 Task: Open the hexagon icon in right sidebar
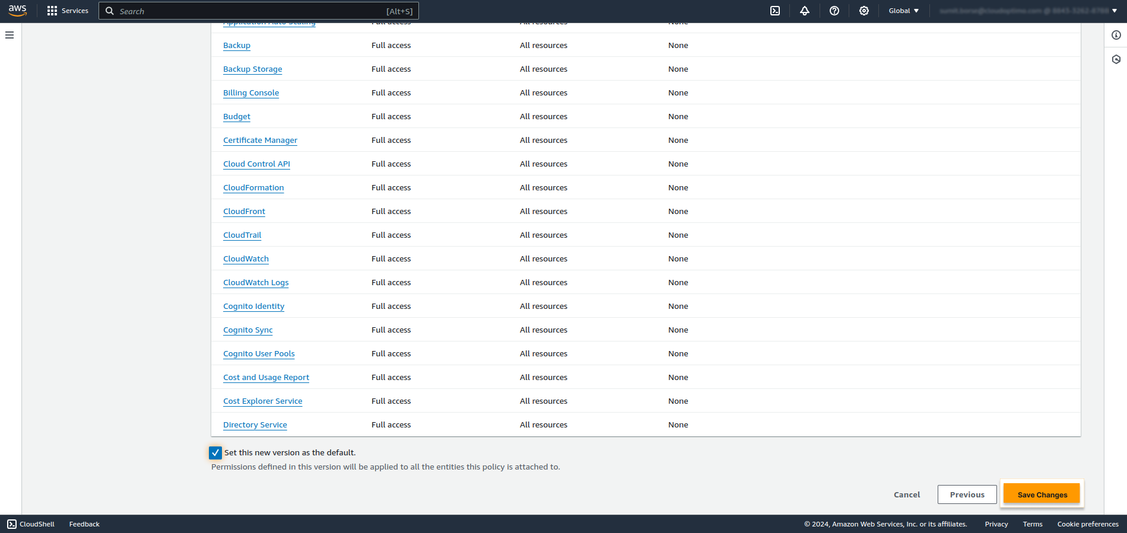point(1116,59)
